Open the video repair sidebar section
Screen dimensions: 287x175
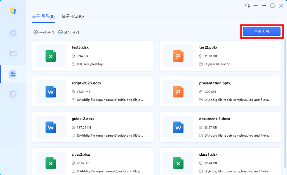[13, 33]
